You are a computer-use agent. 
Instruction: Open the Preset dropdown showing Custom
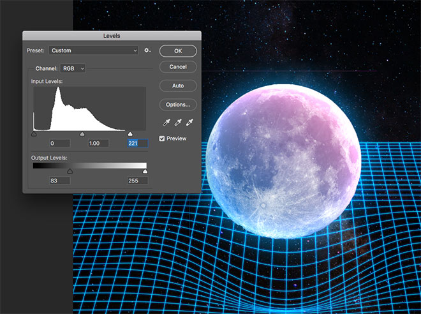[93, 50]
